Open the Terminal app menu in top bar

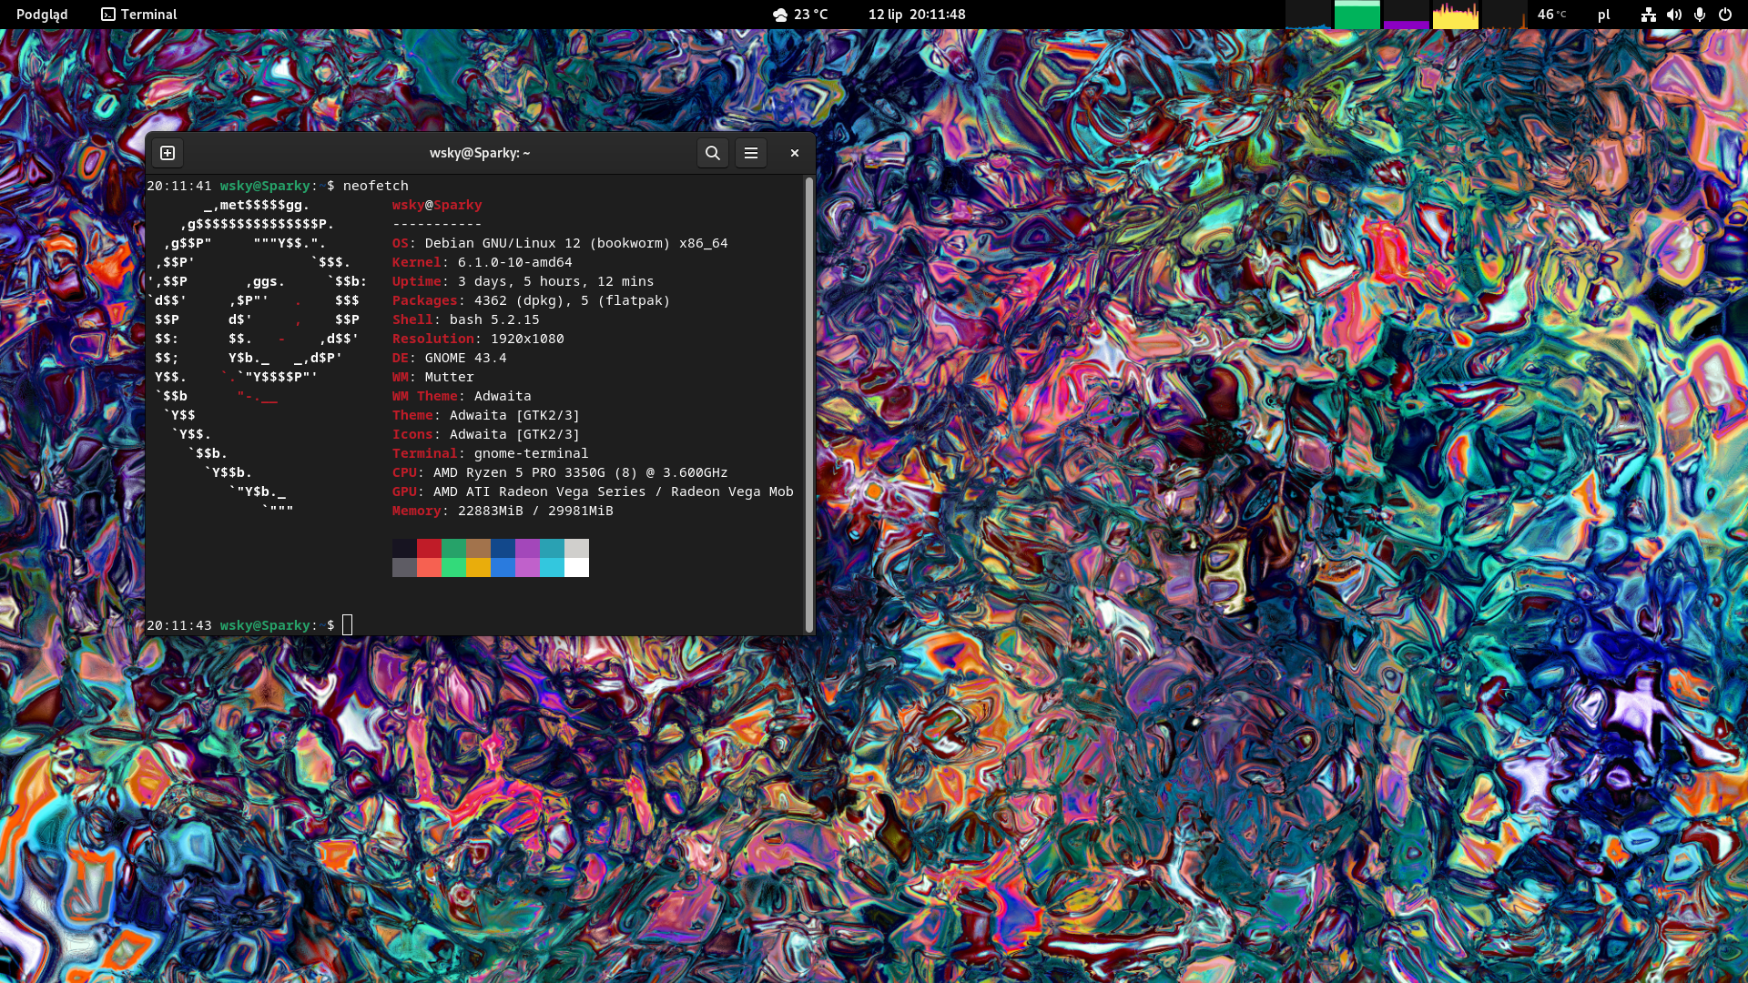tap(139, 15)
